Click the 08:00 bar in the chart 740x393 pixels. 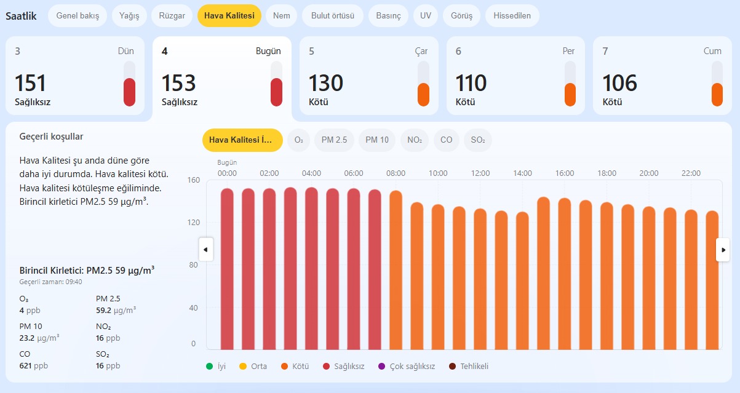pos(396,271)
